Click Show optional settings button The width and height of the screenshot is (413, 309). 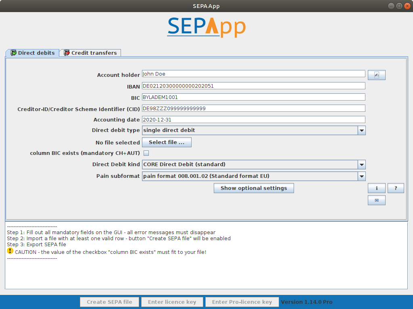coord(254,188)
